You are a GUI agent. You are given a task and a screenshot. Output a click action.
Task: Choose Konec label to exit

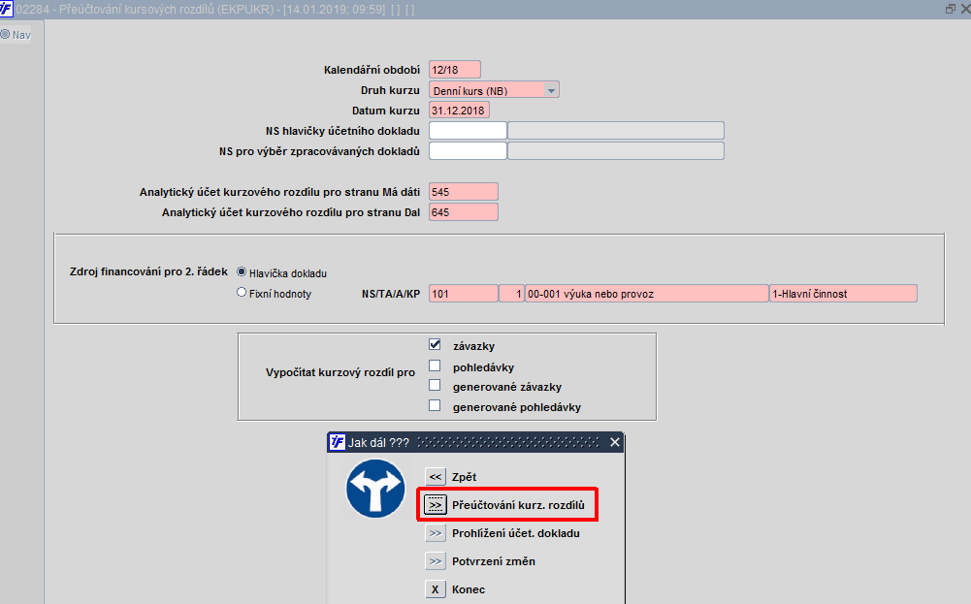tap(469, 589)
